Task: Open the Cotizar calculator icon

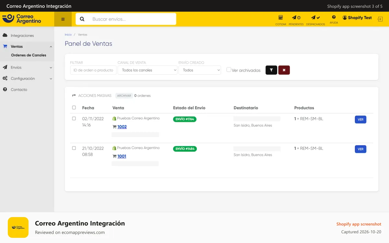Action: click(281, 17)
